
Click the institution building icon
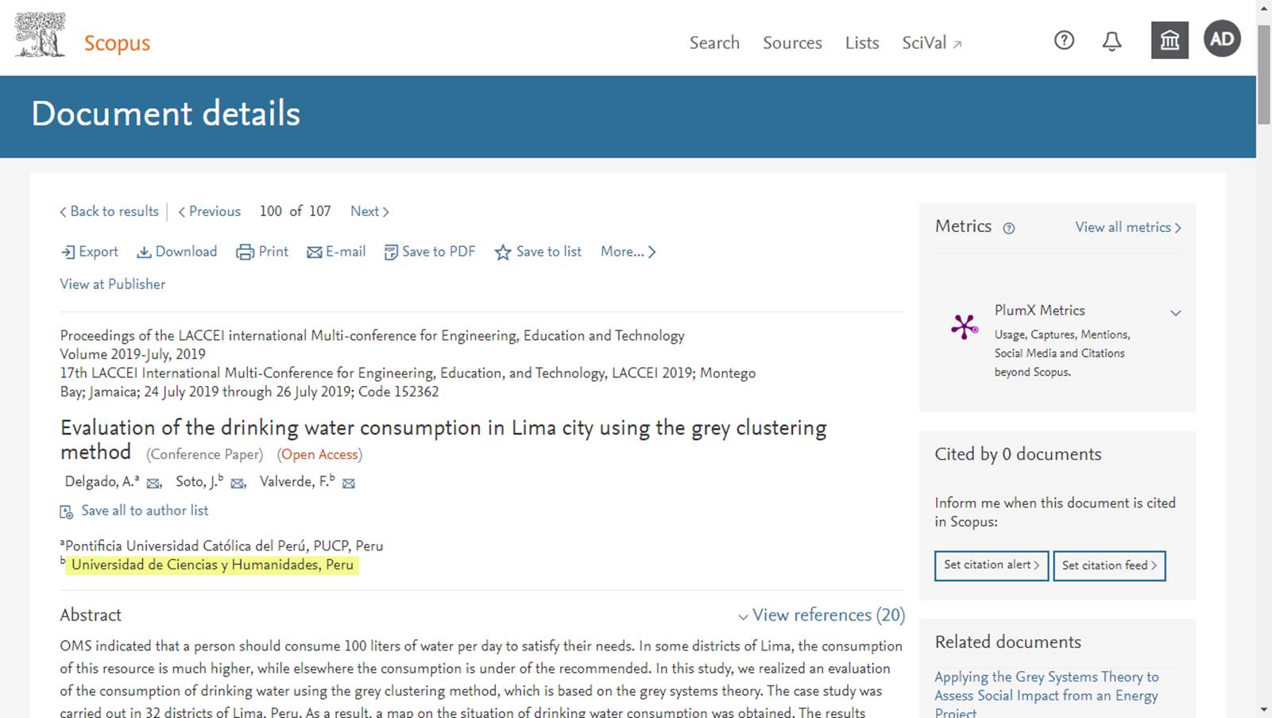click(x=1170, y=40)
